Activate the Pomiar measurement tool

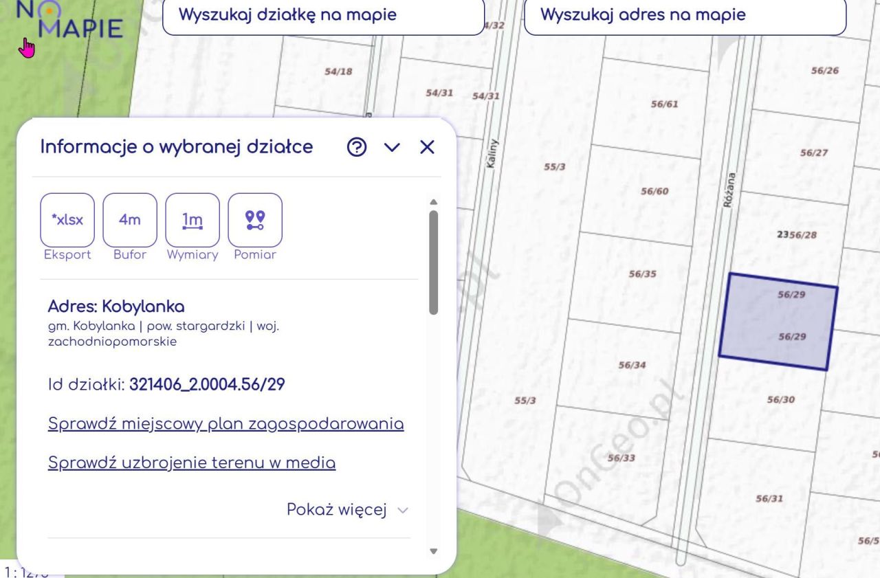tap(255, 220)
